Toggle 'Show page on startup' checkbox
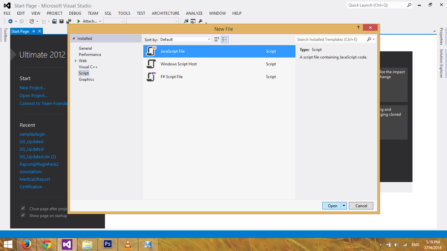 coord(23,215)
